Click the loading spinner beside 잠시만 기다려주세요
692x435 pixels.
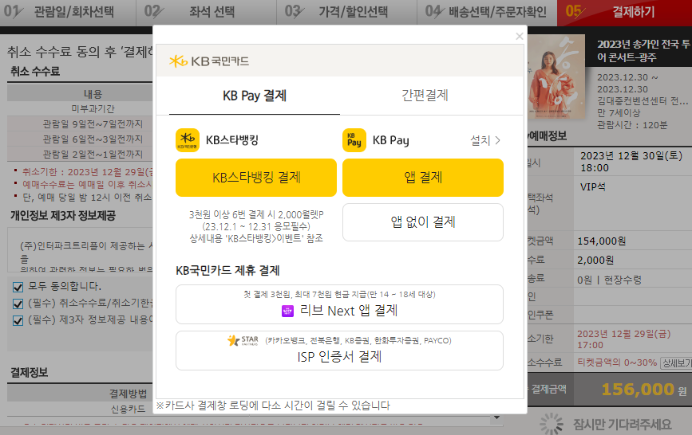[552, 424]
